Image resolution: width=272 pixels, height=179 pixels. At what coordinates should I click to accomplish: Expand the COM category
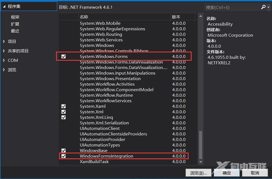click(x=4, y=60)
